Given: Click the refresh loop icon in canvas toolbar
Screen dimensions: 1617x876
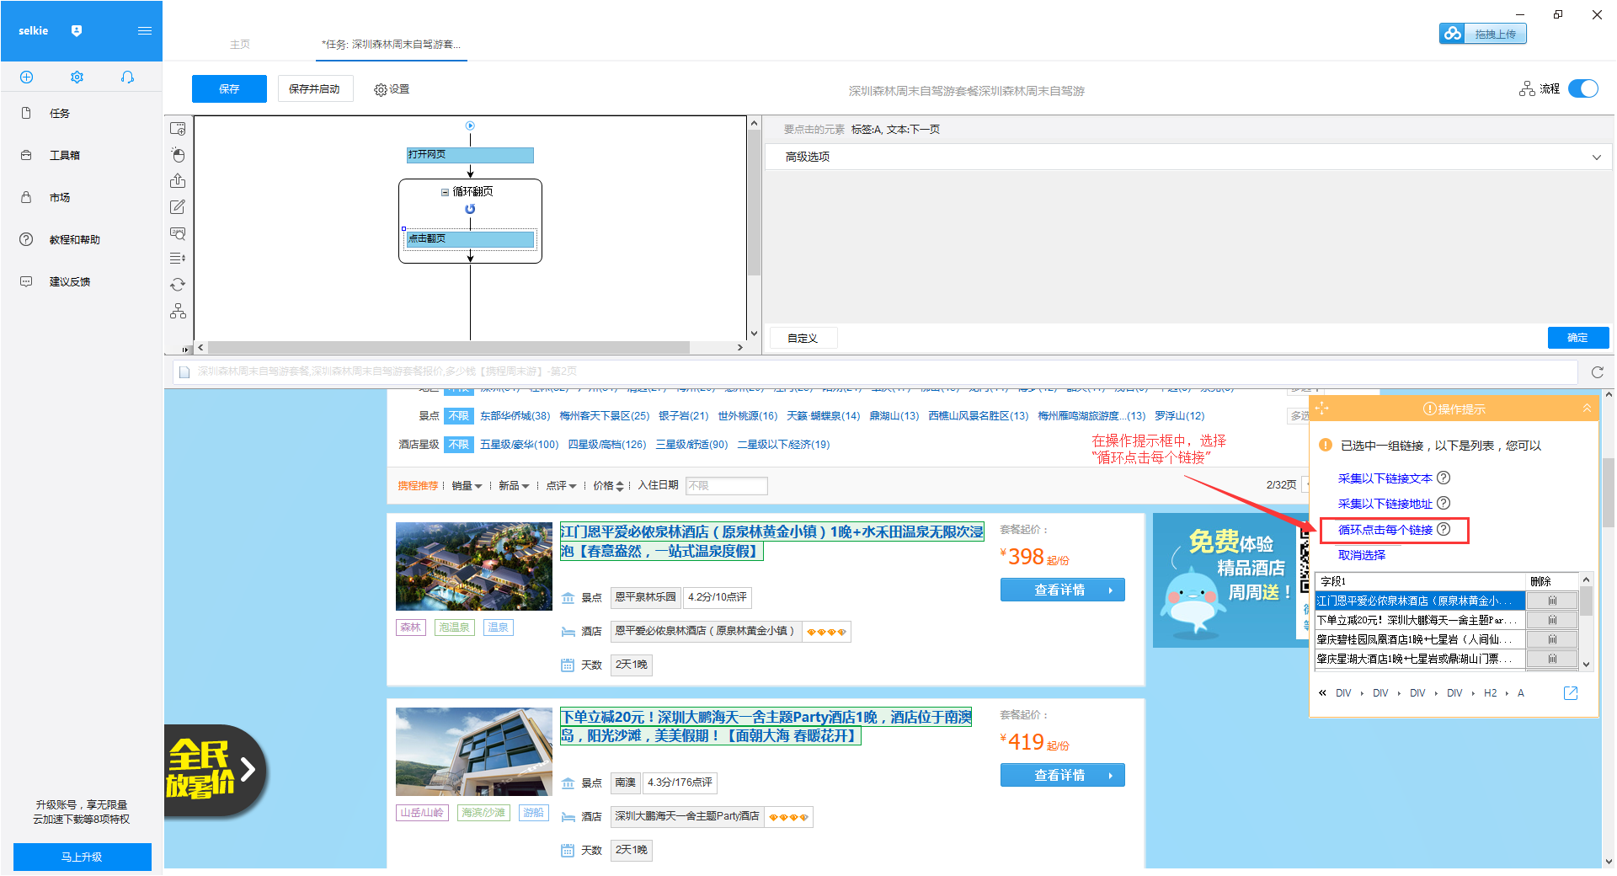Looking at the screenshot, I should [x=178, y=284].
